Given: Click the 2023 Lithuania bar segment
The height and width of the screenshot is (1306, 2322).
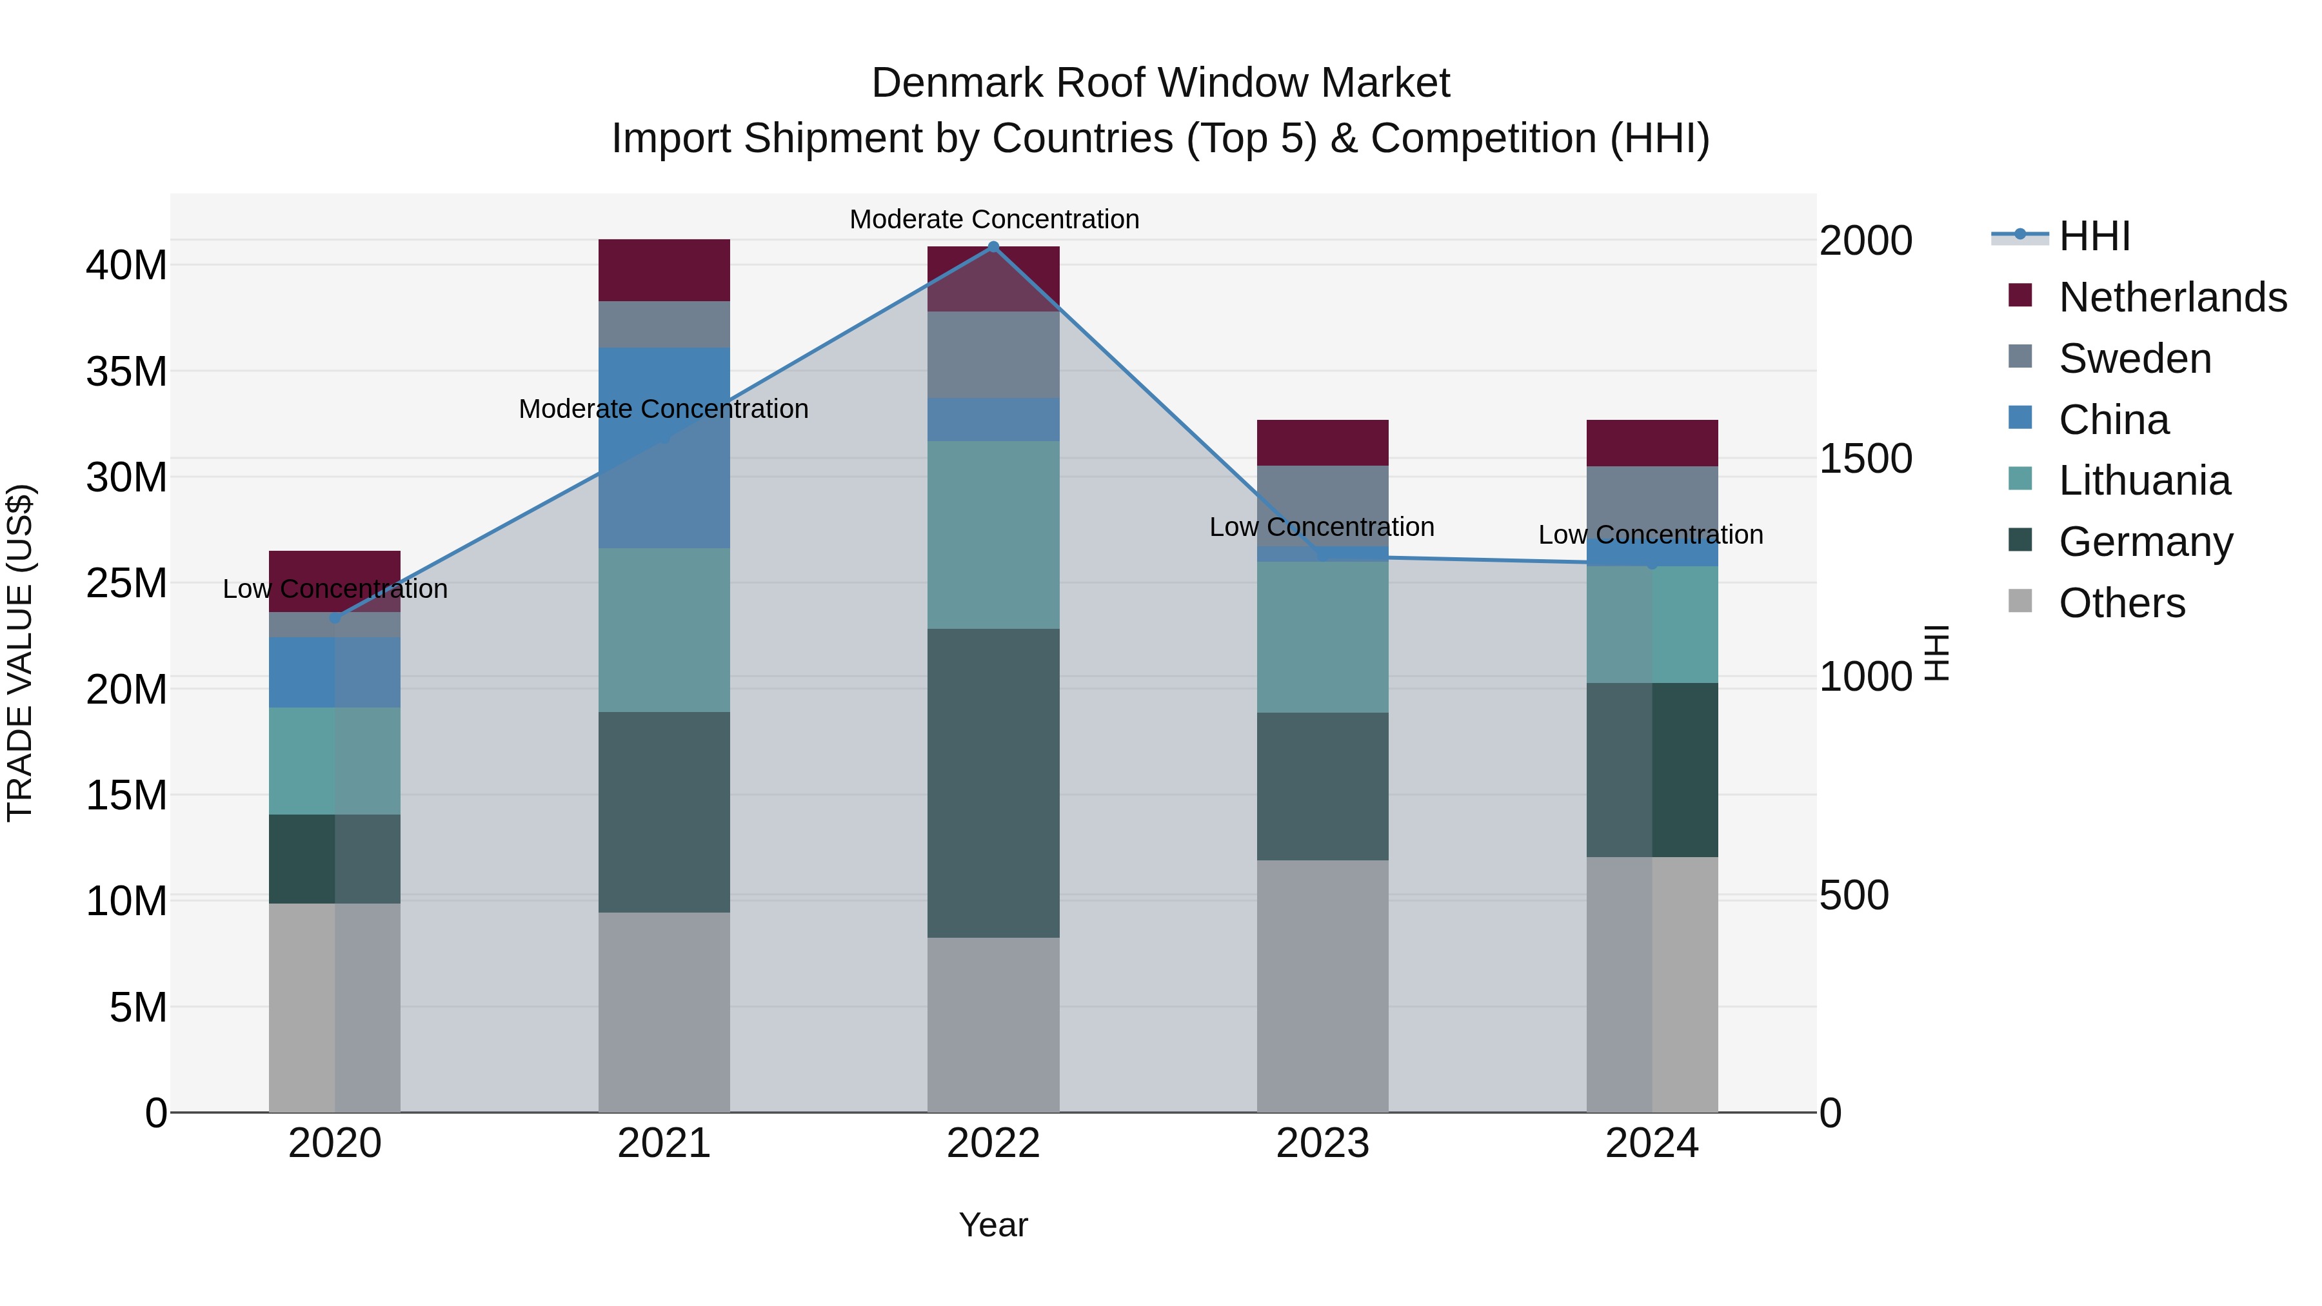Looking at the screenshot, I should pos(1322,637).
